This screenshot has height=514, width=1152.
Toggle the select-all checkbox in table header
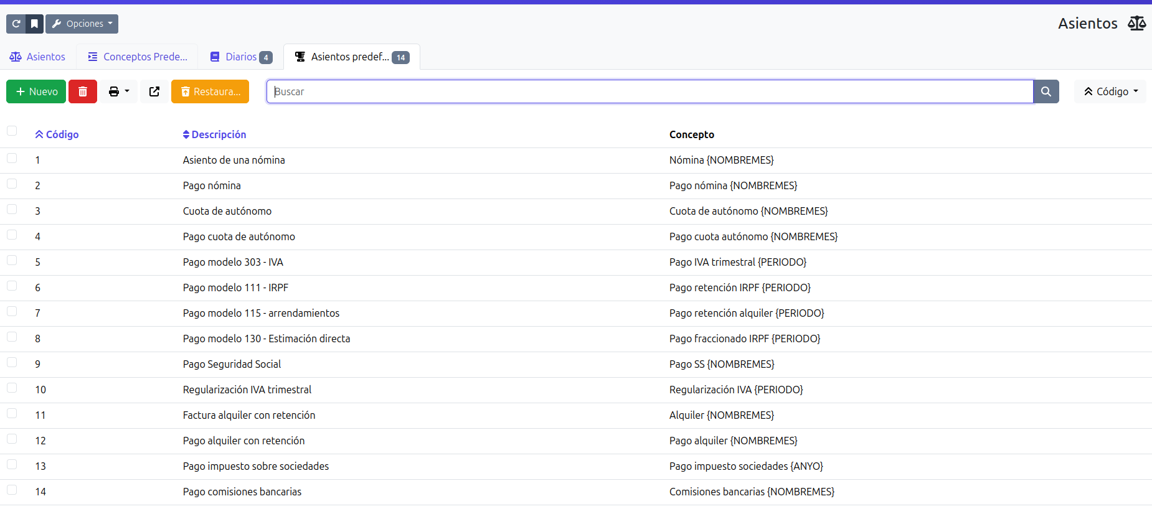[12, 131]
